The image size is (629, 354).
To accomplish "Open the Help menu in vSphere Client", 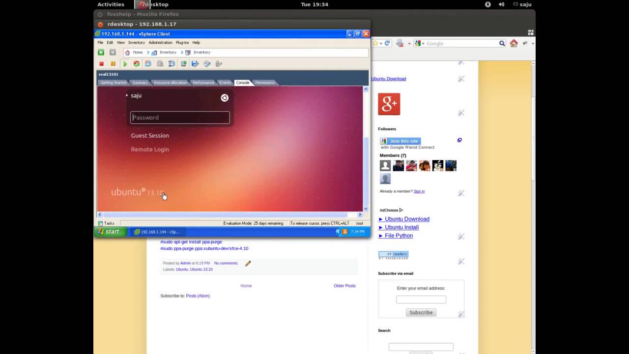I will click(x=196, y=43).
